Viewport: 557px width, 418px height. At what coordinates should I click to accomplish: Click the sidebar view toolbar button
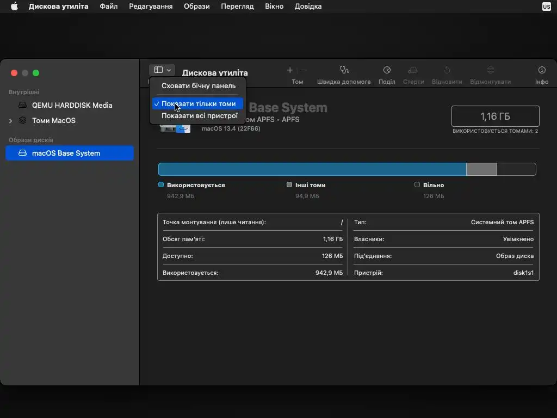(162, 70)
